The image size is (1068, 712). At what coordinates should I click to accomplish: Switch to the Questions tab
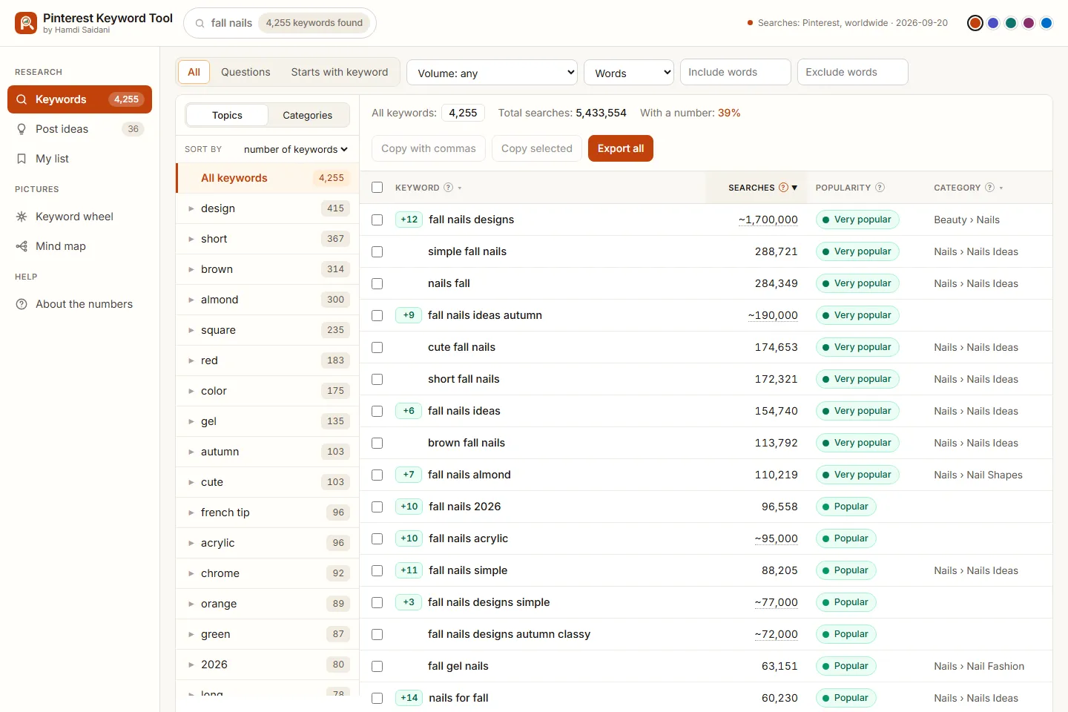[245, 72]
